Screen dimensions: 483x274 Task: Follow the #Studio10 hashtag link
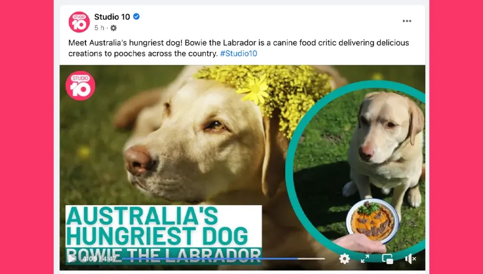click(238, 54)
